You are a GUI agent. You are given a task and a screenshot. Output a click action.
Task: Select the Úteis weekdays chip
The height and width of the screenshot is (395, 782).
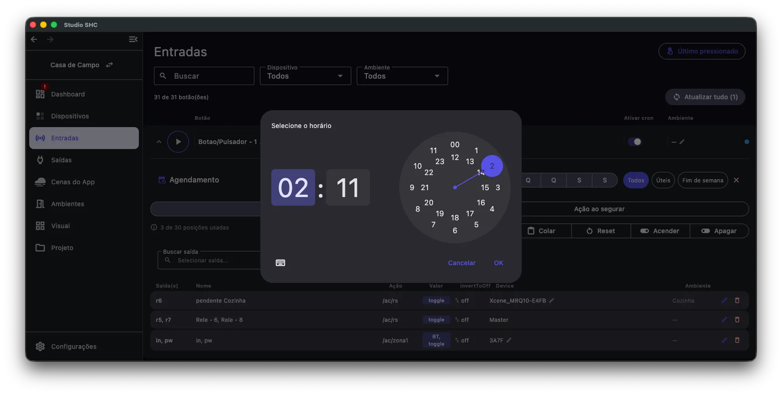(663, 180)
